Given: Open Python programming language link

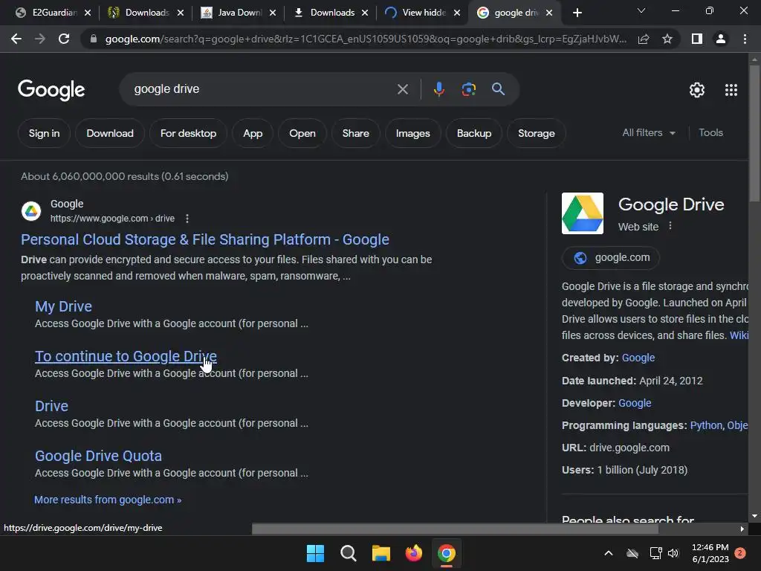Looking at the screenshot, I should (x=706, y=425).
